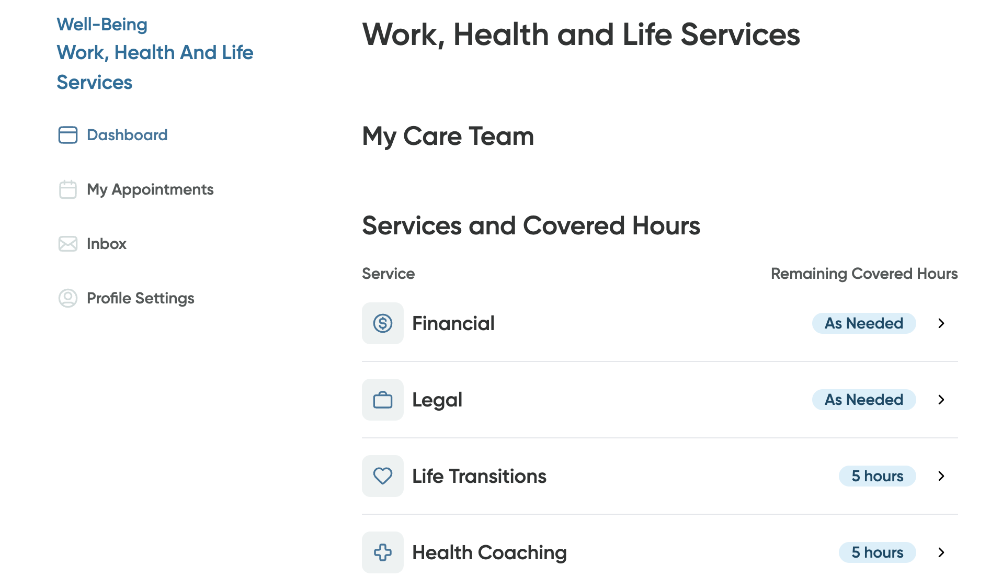Click the 5 hours badge for Life Transitions
The image size is (1002, 588).
point(877,476)
